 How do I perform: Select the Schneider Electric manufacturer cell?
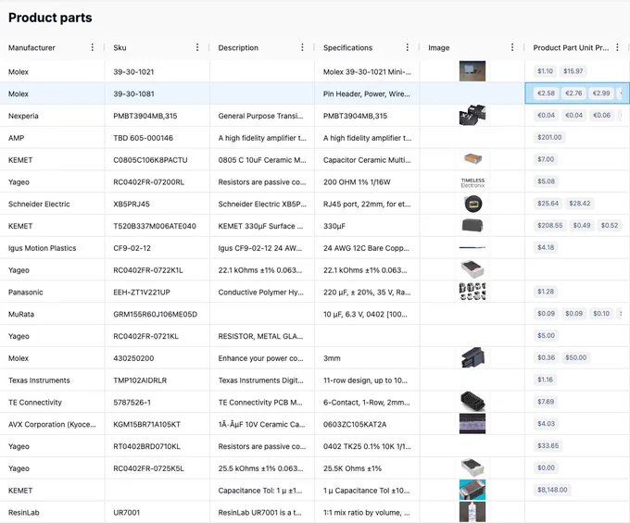click(x=52, y=204)
